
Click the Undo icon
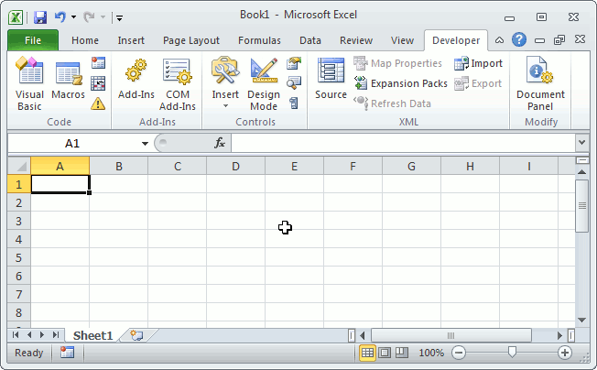(x=60, y=16)
